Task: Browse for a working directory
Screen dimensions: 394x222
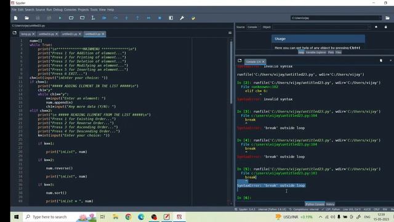Action: click(x=387, y=18)
